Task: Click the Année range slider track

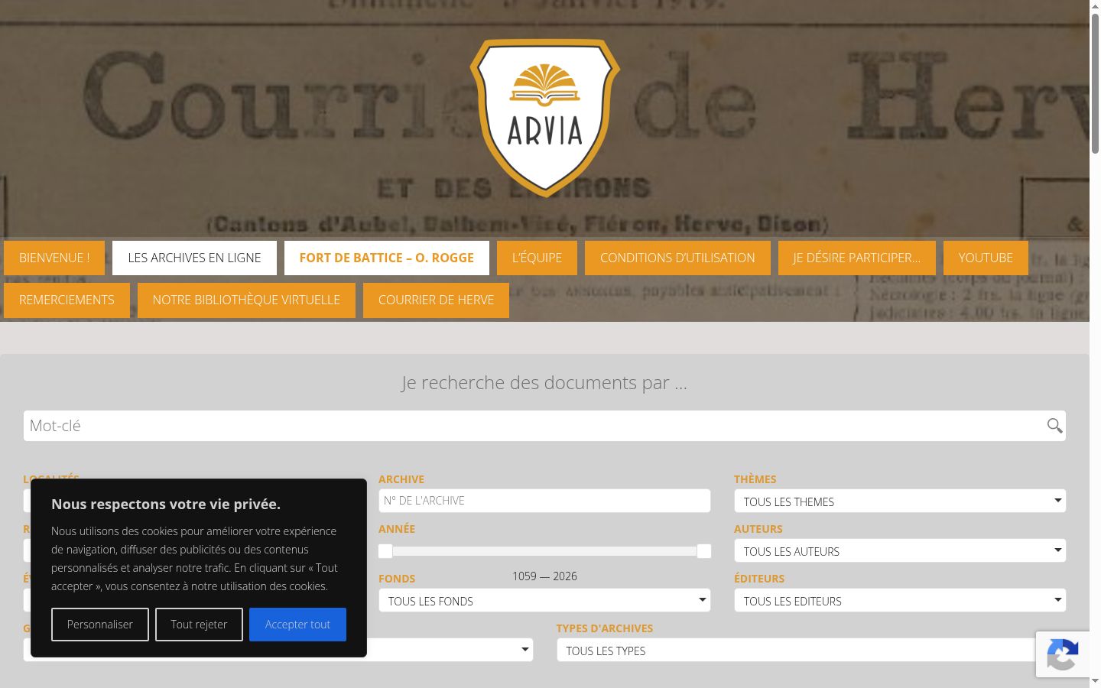Action: (544, 551)
